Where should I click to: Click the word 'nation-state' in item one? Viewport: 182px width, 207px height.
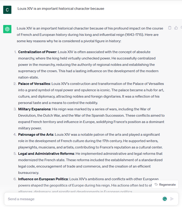pos(28,77)
